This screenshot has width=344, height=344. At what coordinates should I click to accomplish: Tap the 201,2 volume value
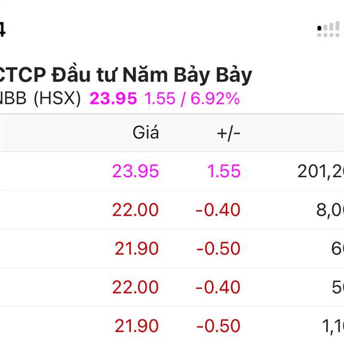320,171
